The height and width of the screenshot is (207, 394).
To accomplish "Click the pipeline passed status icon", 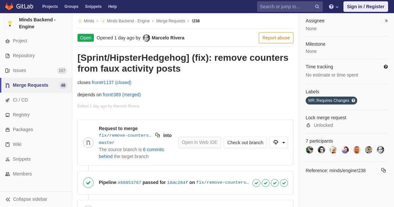I will (88, 183).
